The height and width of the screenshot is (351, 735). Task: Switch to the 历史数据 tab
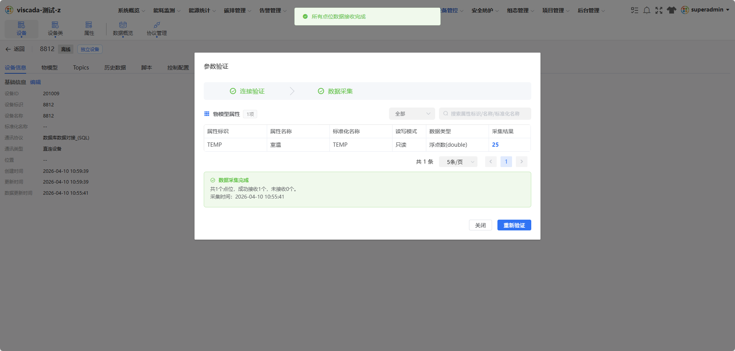(115, 68)
